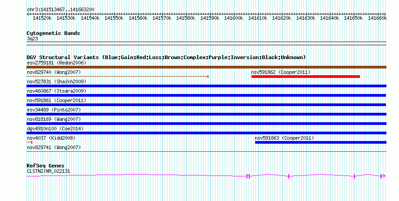The height and width of the screenshot is (201, 399).
Task: Click the 3q23 cytogenetic band bar
Action: coord(206,43)
